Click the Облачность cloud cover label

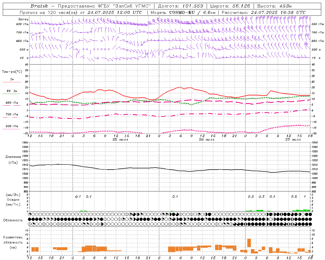tap(13, 220)
